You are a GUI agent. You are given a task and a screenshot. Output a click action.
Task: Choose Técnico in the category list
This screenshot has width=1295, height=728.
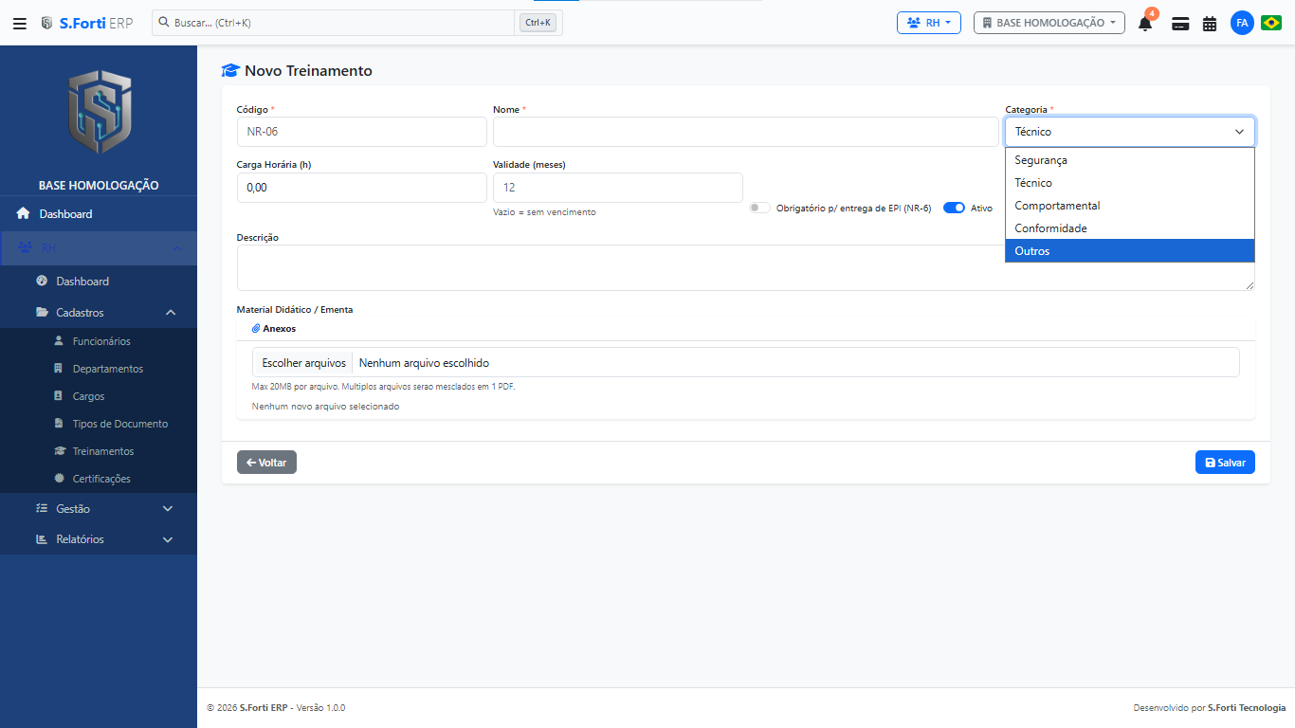[1130, 183]
